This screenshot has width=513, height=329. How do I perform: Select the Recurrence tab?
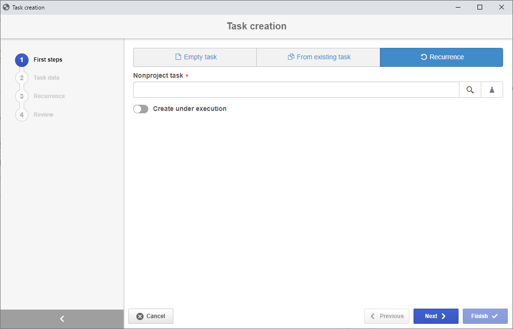[441, 57]
